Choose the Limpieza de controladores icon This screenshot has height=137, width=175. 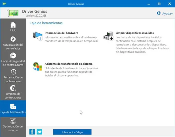click(x=13, y=88)
